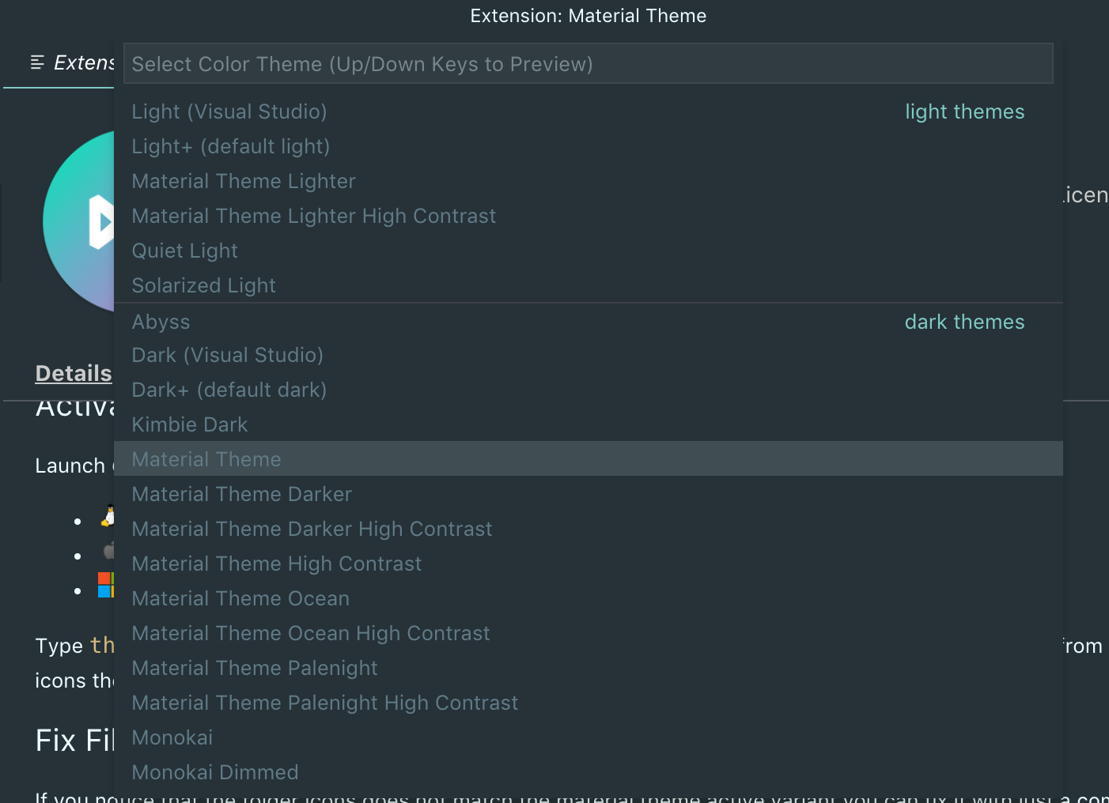Open the Details tab
The width and height of the screenshot is (1109, 803).
74,373
